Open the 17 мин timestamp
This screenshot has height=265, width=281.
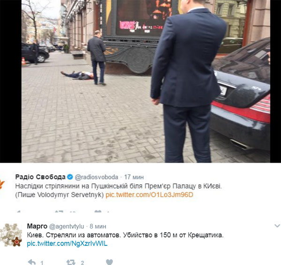point(134,177)
